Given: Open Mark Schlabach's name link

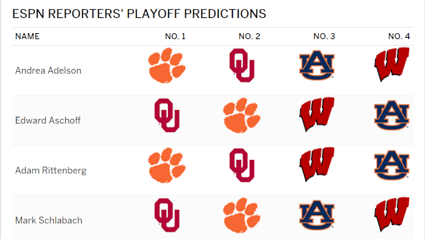Looking at the screenshot, I should (x=48, y=220).
